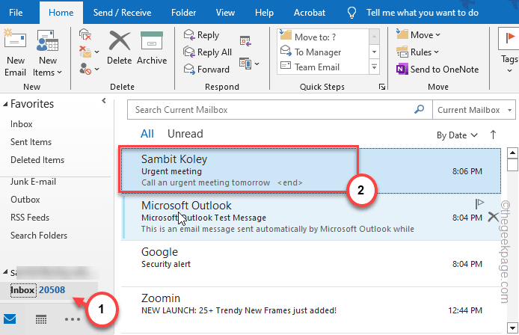Forward the selected email
Screen dimensions: 519x335
[x=206, y=70]
